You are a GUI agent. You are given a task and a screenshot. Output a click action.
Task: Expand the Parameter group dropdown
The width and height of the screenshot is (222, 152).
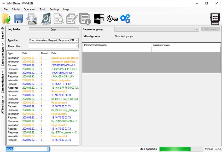[197, 29]
